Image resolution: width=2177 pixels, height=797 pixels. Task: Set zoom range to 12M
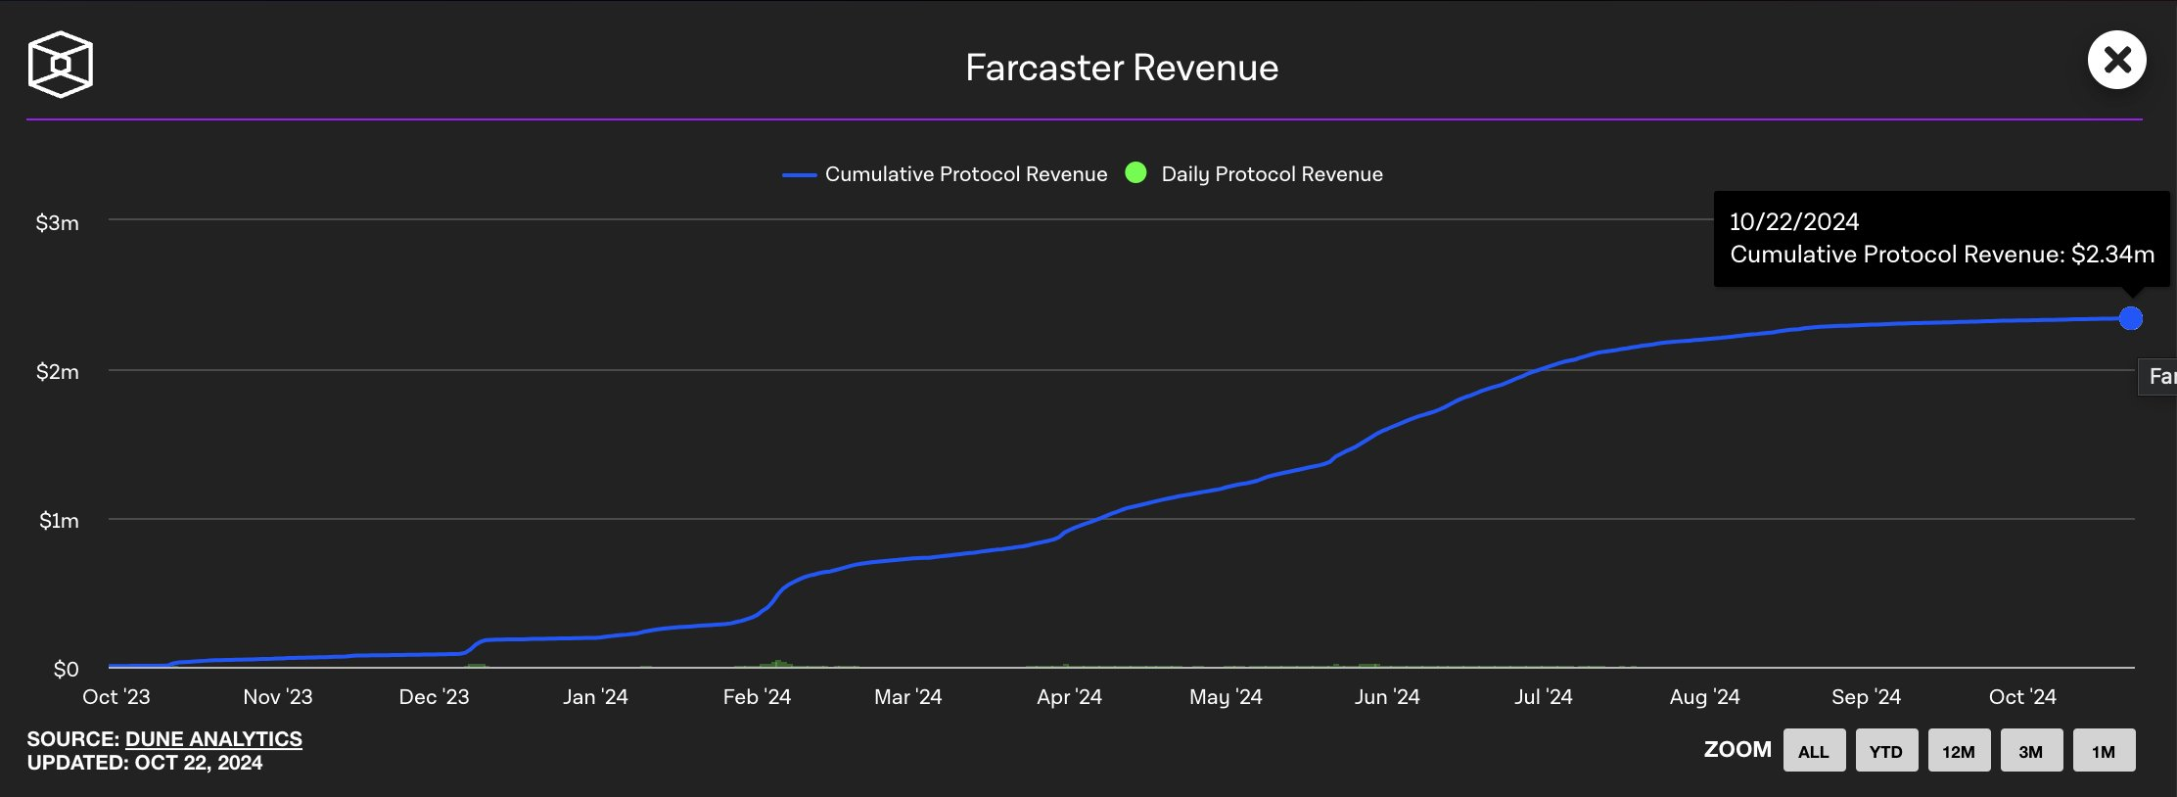coord(1959,751)
